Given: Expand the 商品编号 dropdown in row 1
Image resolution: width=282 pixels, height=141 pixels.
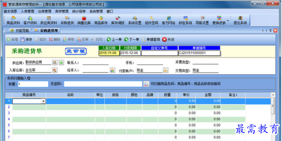Looking at the screenshot, I should click(43, 101).
